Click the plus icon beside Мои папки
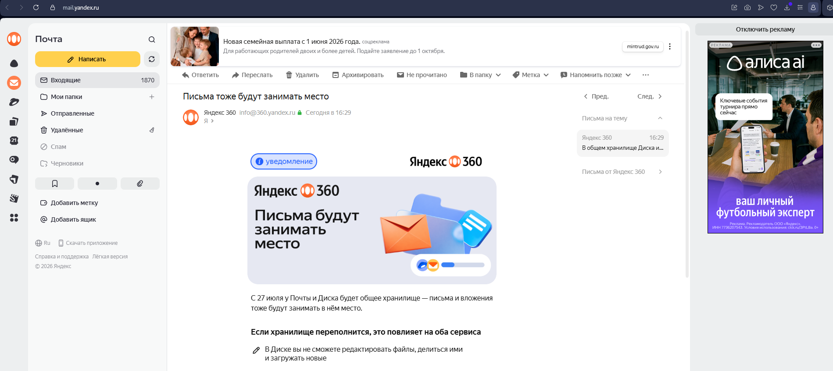This screenshot has width=833, height=371. coord(152,97)
